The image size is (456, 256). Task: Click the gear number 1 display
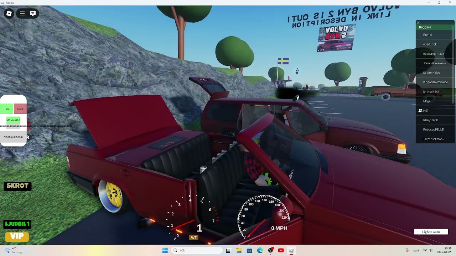click(x=199, y=228)
